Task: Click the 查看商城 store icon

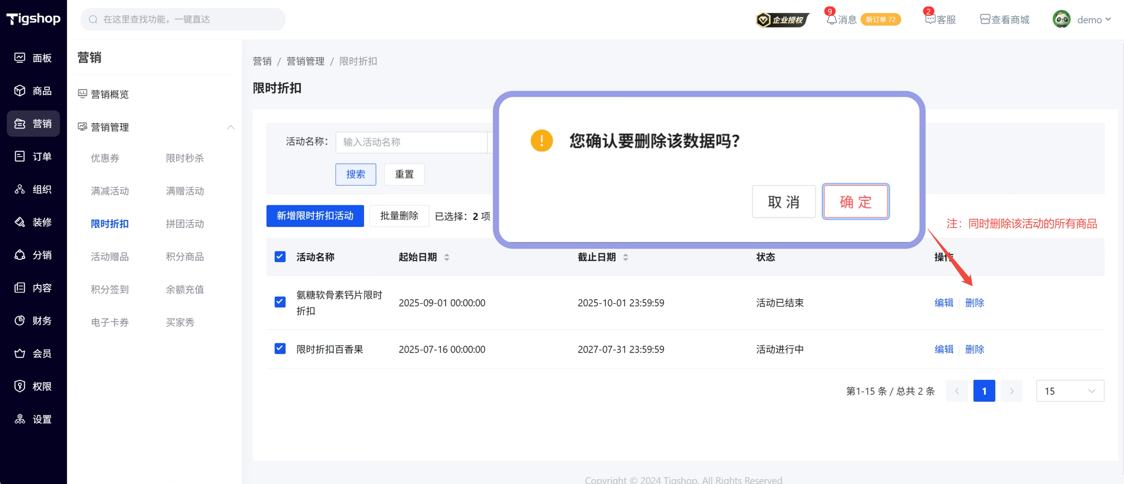Action: tap(985, 19)
